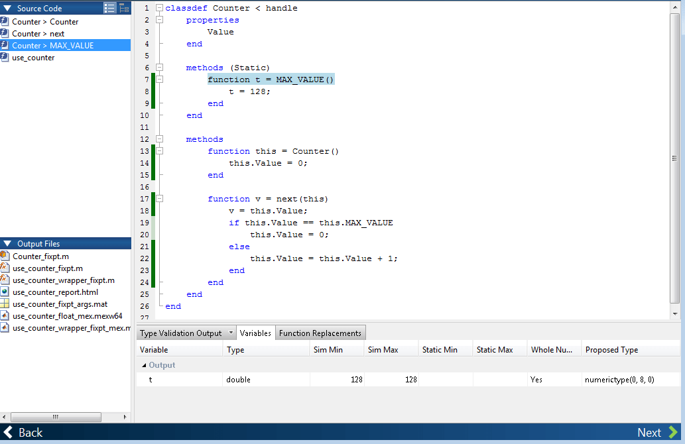Open the Type Validation Output dropdown arrow

click(230, 333)
